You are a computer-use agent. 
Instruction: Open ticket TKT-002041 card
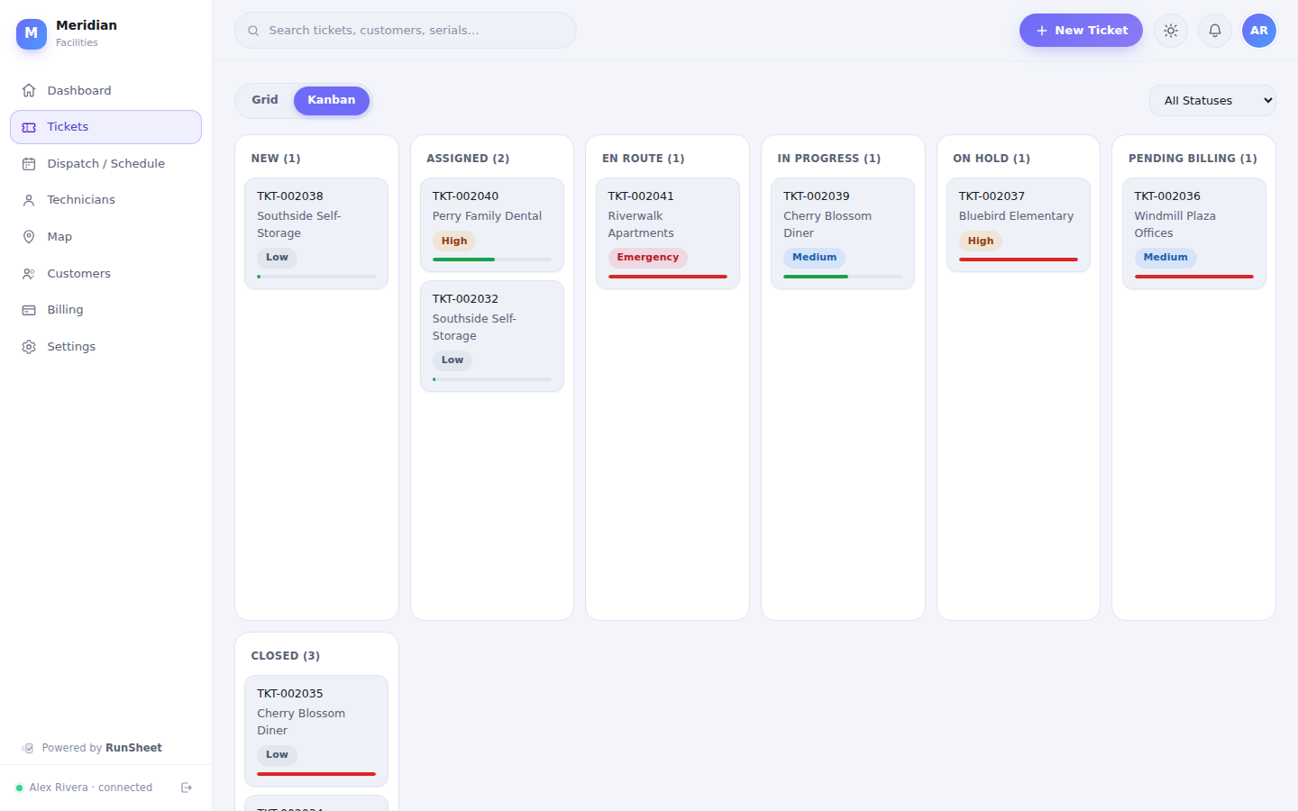pyautogui.click(x=668, y=233)
